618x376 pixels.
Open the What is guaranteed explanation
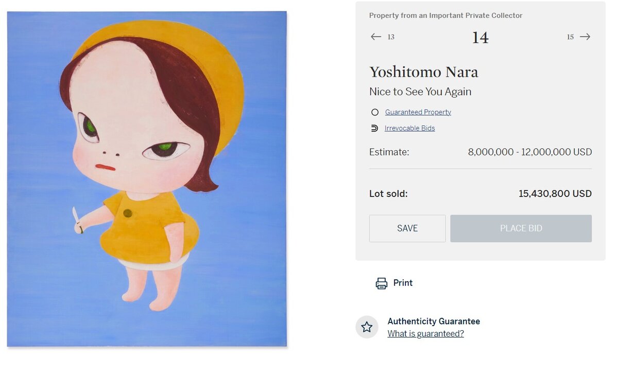(426, 333)
